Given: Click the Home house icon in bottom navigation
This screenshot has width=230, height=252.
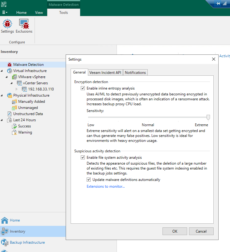Looking at the screenshot, I should [5, 220].
